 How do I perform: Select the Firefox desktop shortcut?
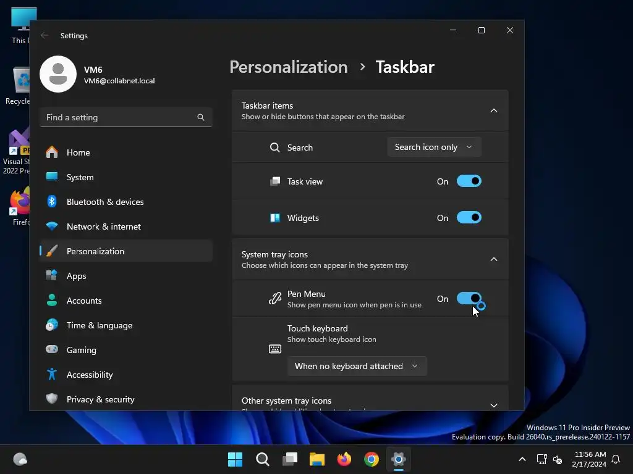[x=19, y=206]
